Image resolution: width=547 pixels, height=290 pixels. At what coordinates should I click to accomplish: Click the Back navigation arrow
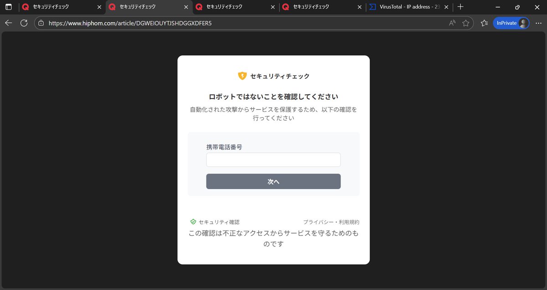9,23
